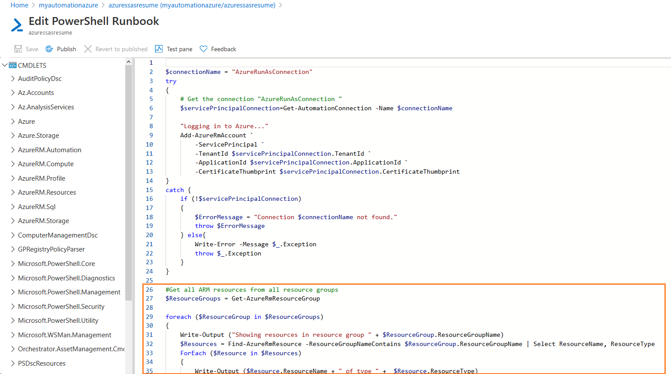The height and width of the screenshot is (374, 671).
Task: Open the azuressasresume breadcrumb link
Action: (x=192, y=5)
